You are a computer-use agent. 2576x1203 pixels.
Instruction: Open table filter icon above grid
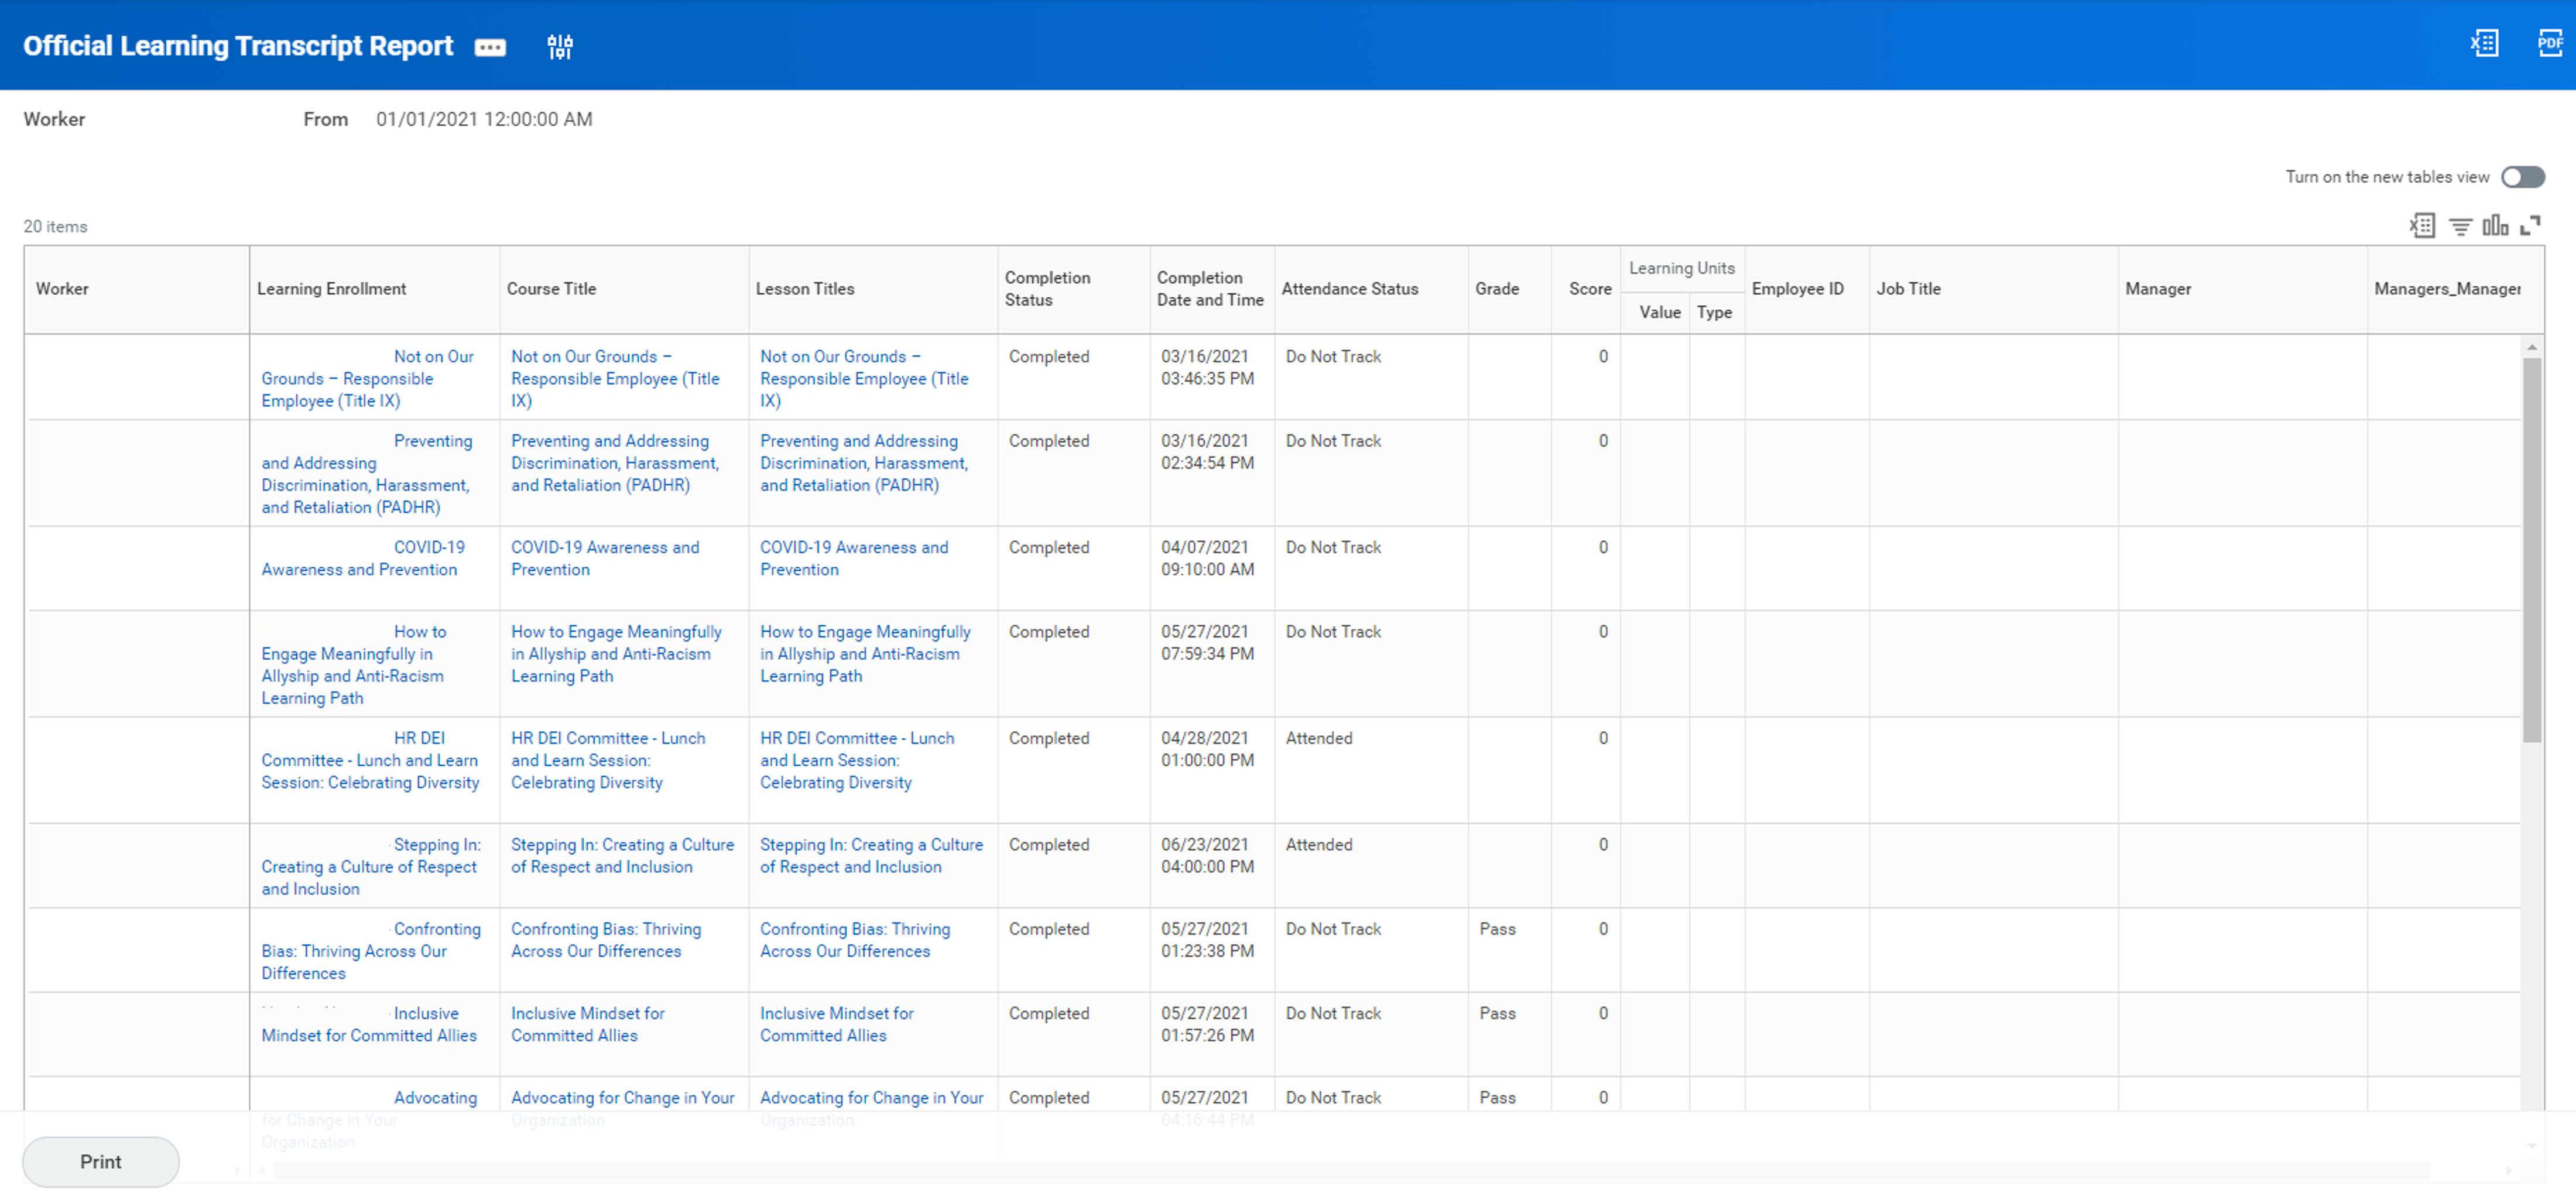tap(2460, 227)
